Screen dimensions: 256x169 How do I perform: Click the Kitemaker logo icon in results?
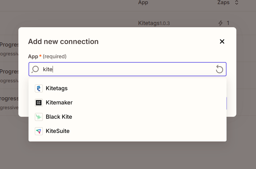[39, 103]
